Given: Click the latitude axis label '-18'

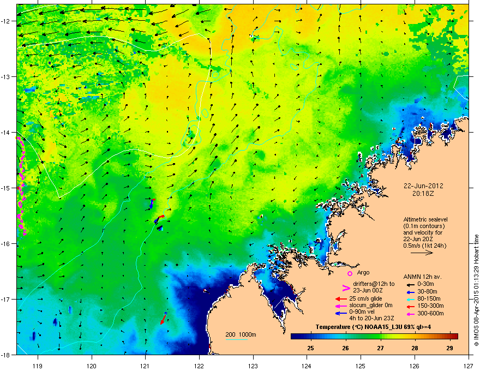Looking at the screenshot, I should [x=6, y=355].
